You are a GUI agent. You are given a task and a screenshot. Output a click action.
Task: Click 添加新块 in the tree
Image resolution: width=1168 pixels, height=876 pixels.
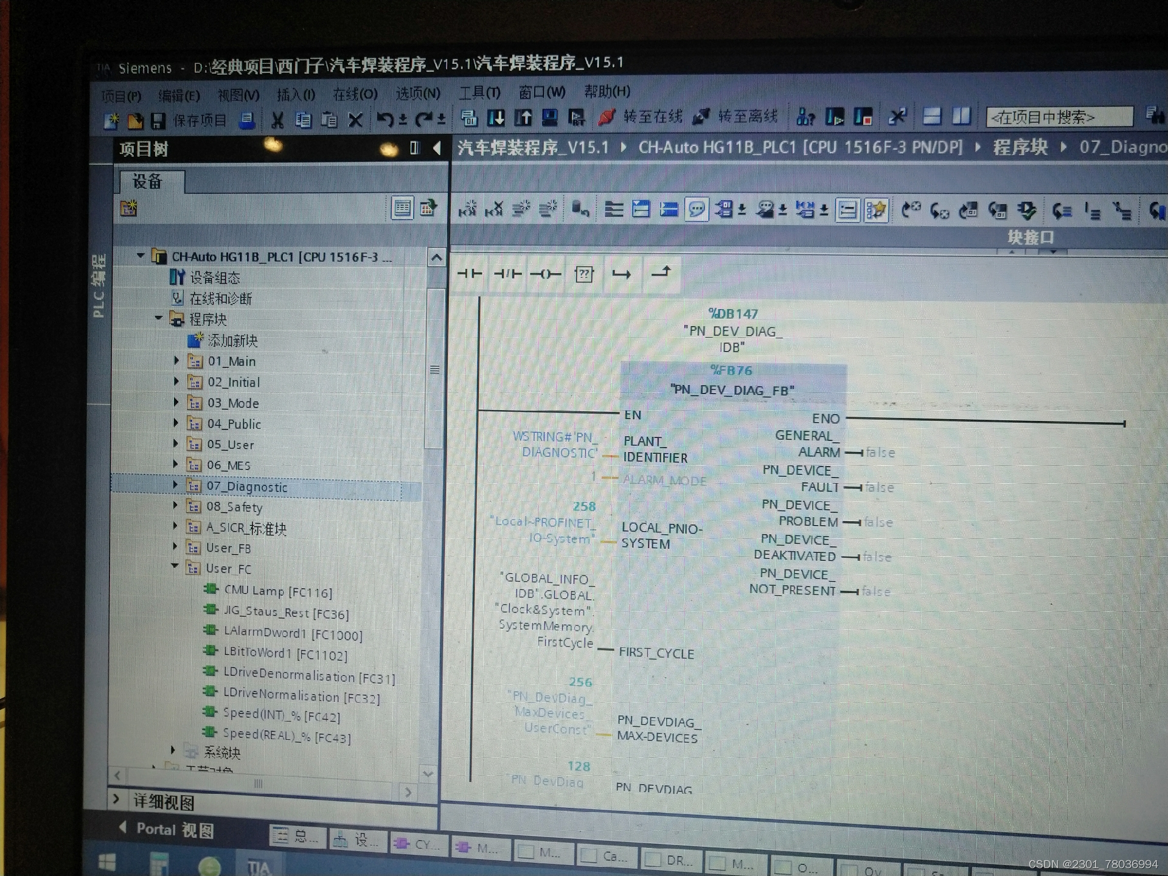point(232,340)
